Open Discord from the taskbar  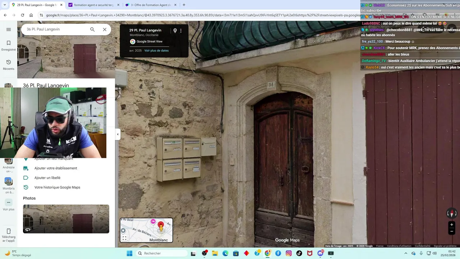(x=321, y=253)
